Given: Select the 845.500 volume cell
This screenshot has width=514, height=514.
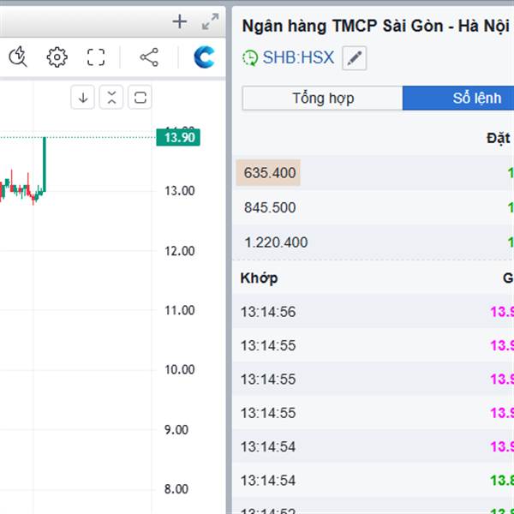Looking at the screenshot, I should tap(270, 207).
